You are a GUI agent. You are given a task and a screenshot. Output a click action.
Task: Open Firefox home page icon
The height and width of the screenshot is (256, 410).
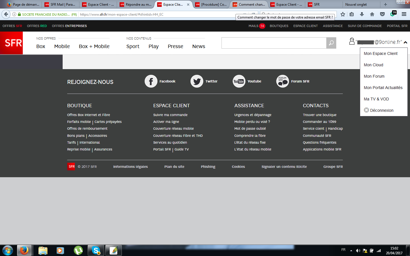click(372, 14)
